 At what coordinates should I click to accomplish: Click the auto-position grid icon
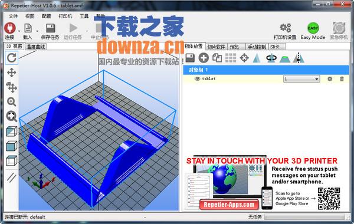pos(231,58)
